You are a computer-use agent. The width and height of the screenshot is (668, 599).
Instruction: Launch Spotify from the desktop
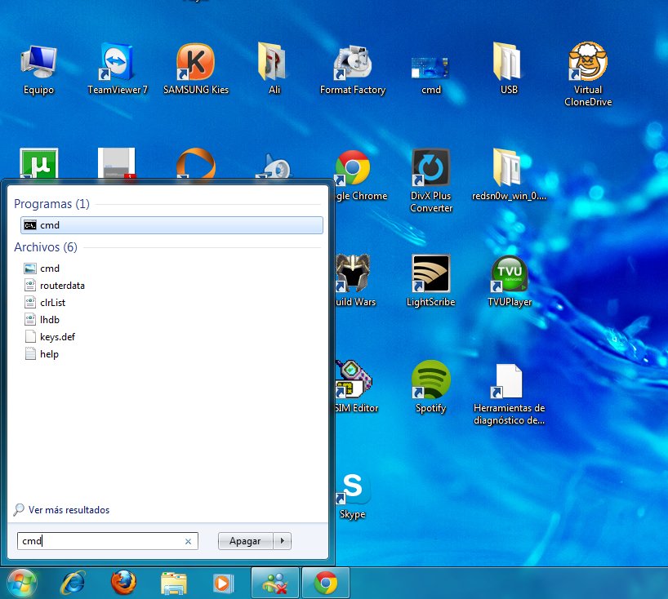(430, 388)
